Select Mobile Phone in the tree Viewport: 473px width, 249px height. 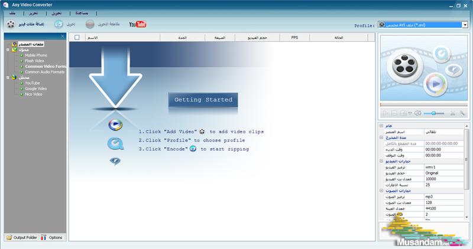pos(36,55)
